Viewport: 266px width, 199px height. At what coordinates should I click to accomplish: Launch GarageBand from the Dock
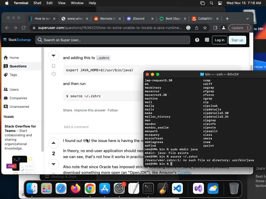163,188
